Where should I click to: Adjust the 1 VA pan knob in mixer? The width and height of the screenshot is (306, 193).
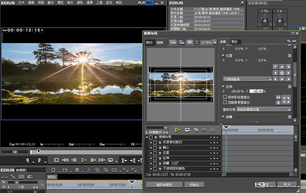tap(265, 21)
